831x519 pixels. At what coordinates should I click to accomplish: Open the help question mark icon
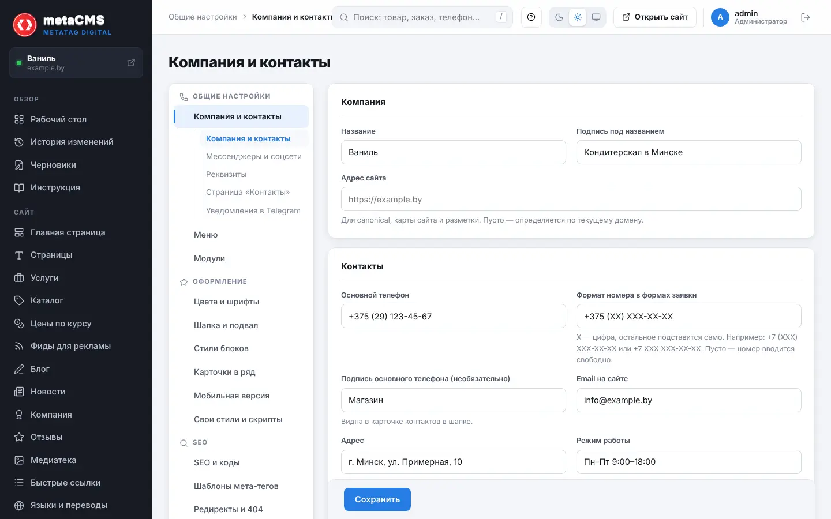[x=531, y=17]
